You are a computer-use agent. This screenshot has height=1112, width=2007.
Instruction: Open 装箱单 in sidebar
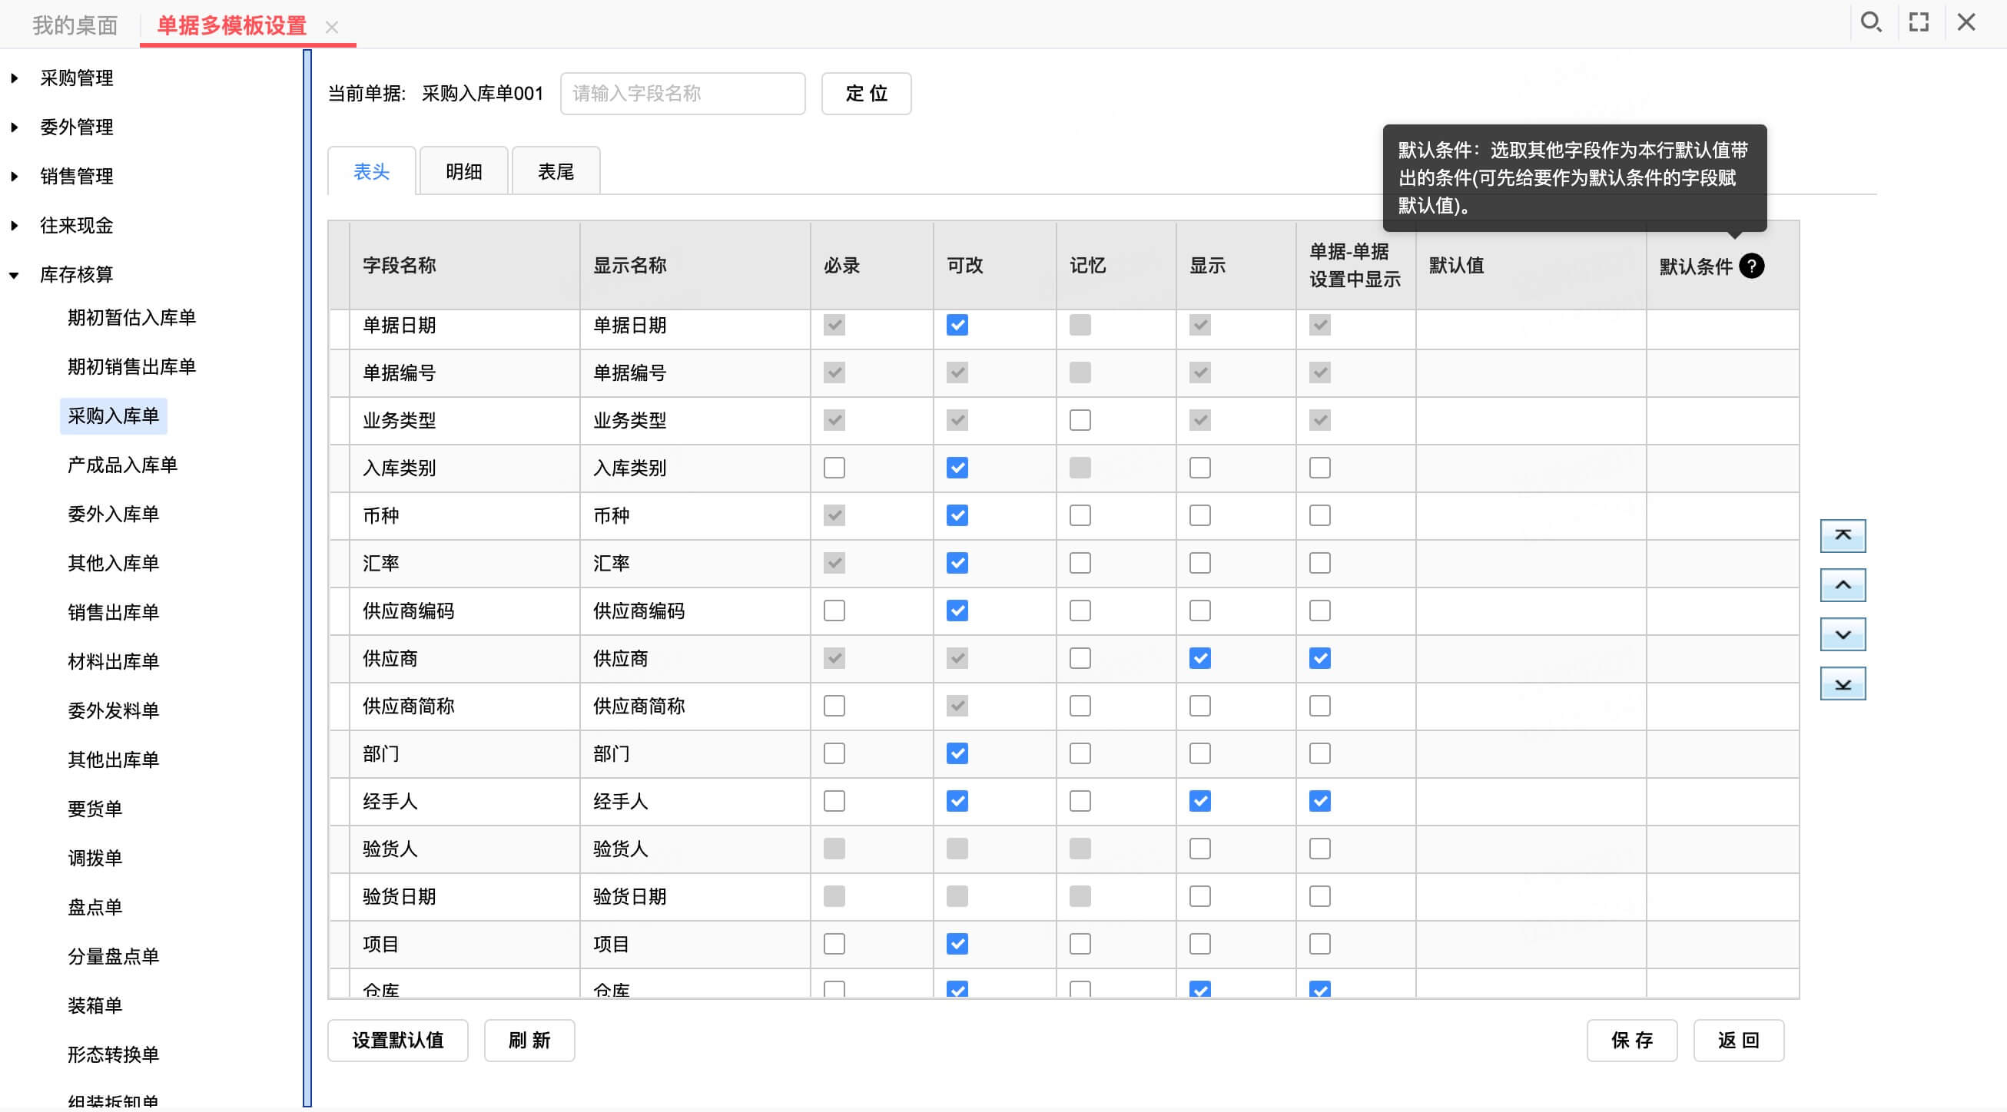point(95,1005)
